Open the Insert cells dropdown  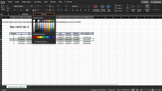(119, 6)
